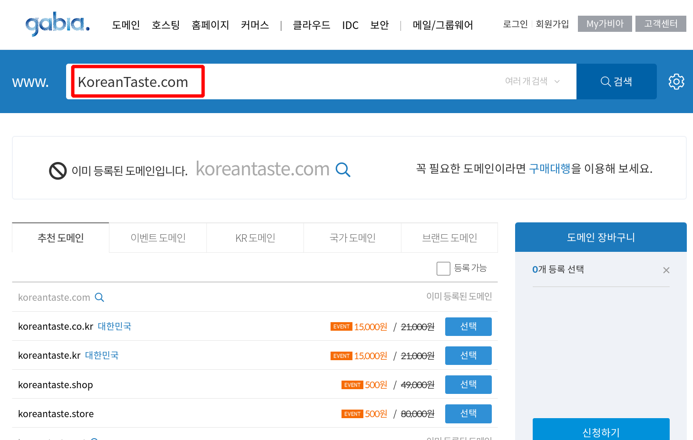Open the IDC menu
Screen dimensions: 693x440
(x=351, y=25)
